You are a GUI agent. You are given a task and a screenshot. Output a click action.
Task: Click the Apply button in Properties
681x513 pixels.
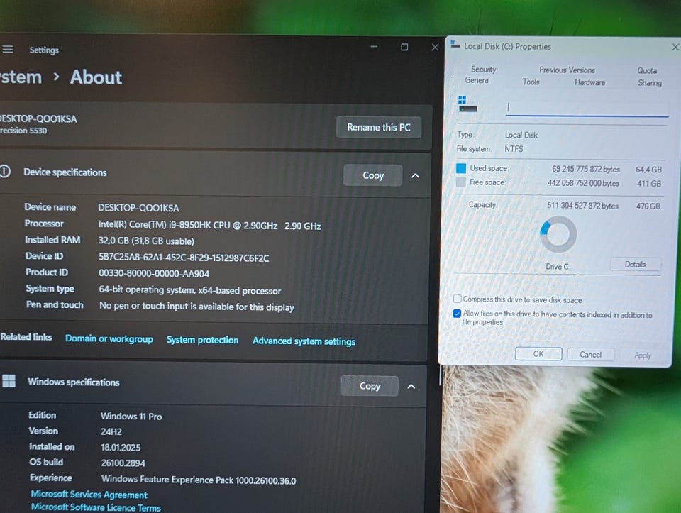[x=643, y=355]
